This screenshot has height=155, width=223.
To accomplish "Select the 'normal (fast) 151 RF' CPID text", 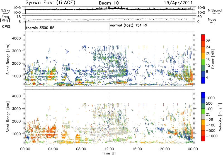I will [x=129, y=25].
